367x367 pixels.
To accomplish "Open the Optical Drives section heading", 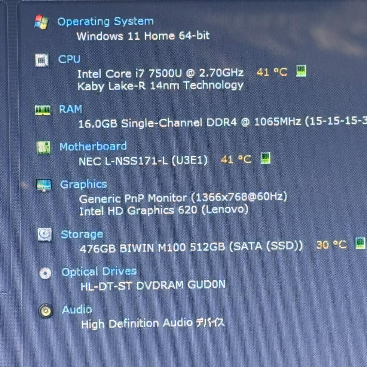I will (x=99, y=272).
